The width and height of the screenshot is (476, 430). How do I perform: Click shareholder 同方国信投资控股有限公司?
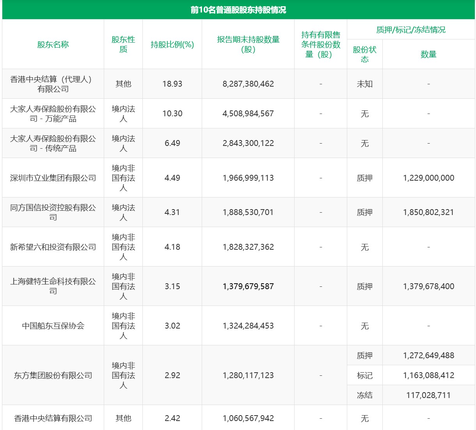coord(53,212)
